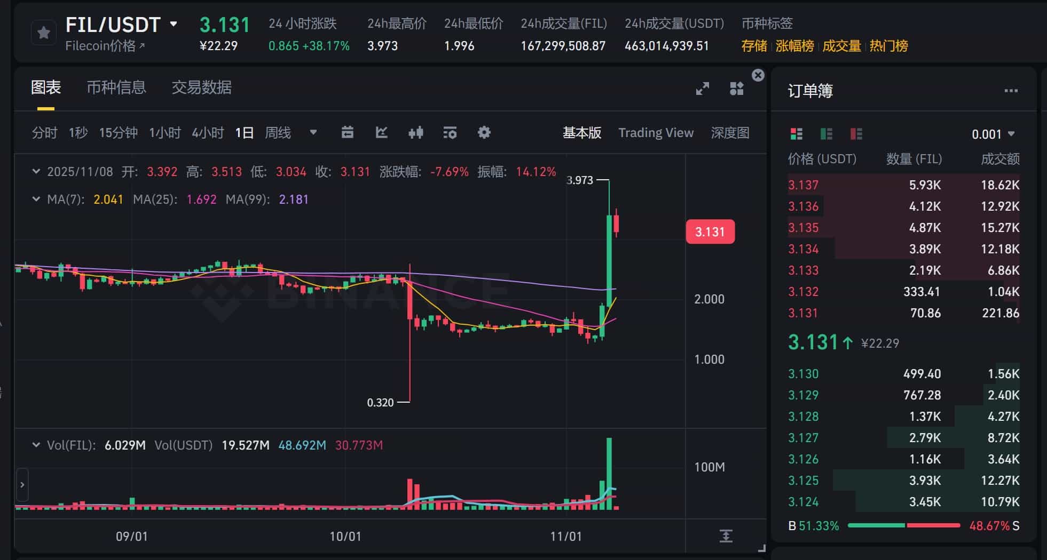The image size is (1047, 560).
Task: Open the grid layout icon near the chart
Action: [736, 89]
